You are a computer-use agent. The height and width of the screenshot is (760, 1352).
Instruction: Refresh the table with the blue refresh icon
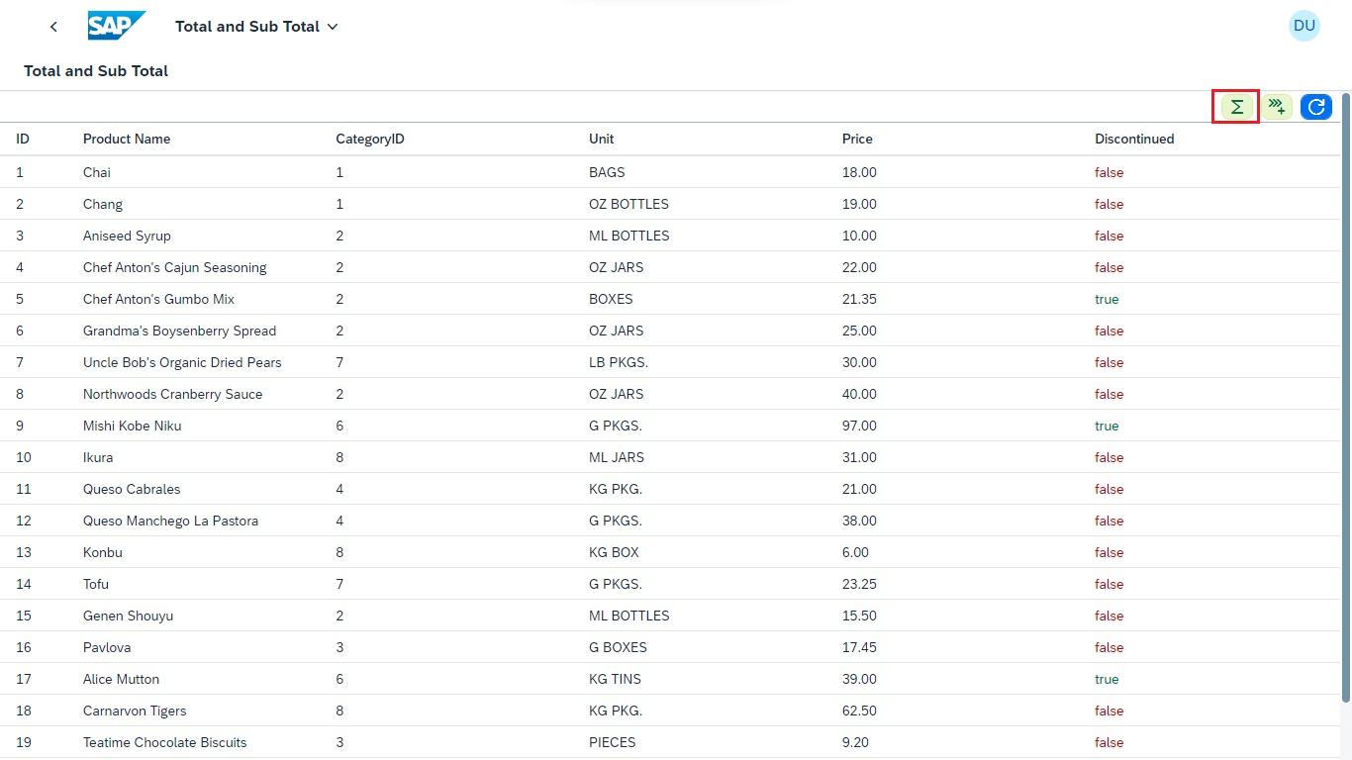click(1315, 106)
